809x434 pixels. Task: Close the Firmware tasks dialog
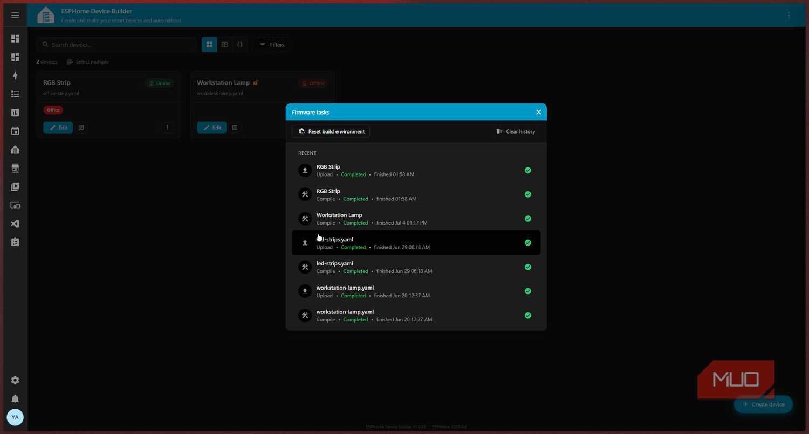point(538,112)
